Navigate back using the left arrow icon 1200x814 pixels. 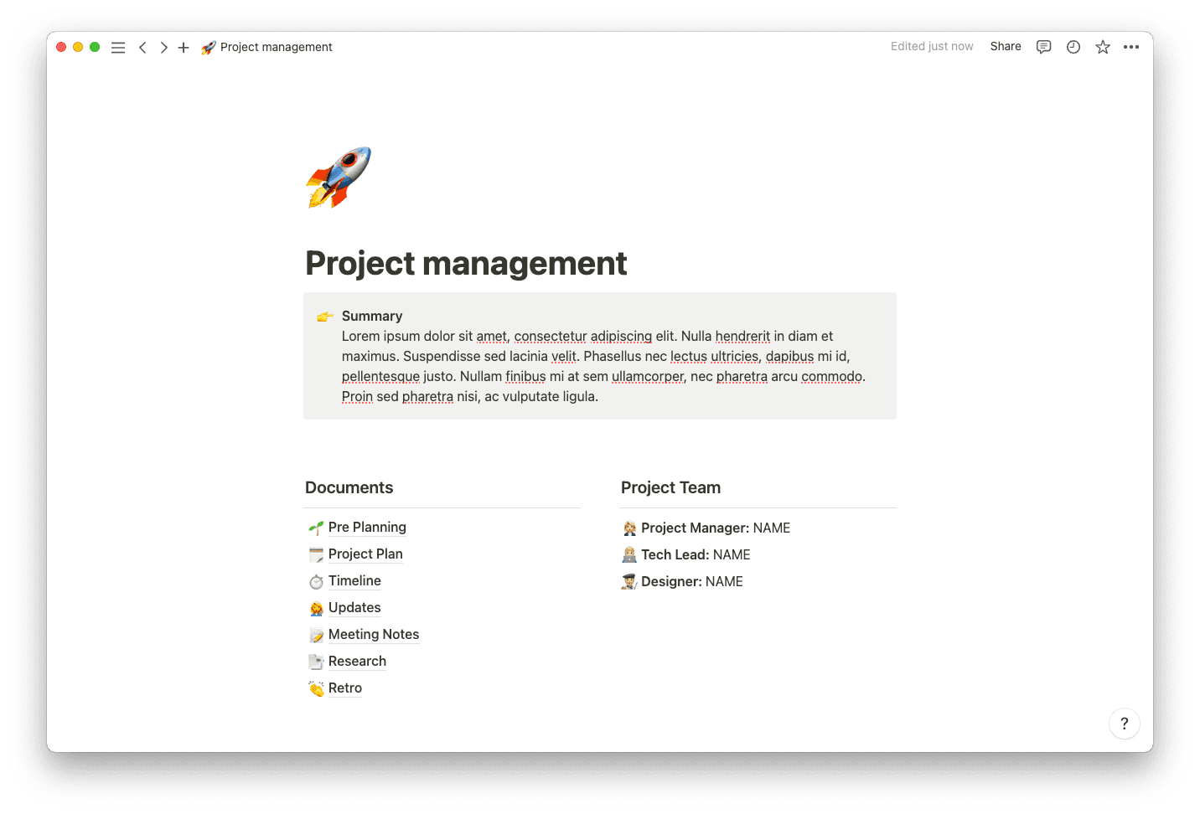[142, 48]
